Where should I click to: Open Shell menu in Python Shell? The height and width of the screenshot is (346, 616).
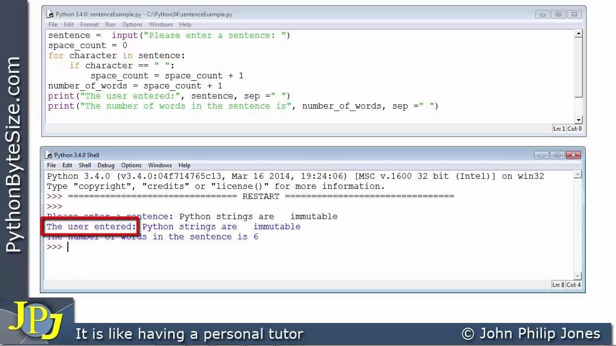[x=85, y=165]
